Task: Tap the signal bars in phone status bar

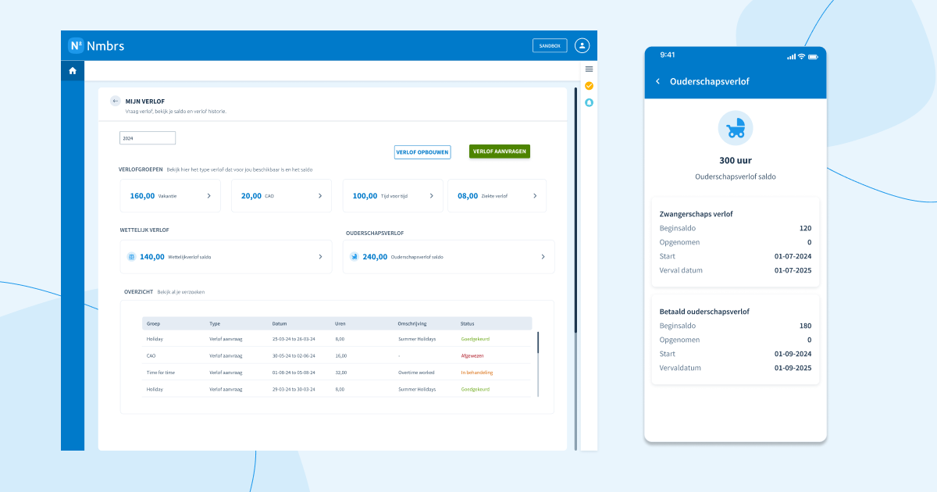Action: [x=791, y=56]
